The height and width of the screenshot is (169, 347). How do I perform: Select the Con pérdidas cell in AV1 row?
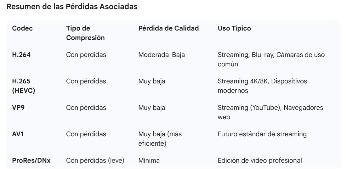click(x=86, y=134)
